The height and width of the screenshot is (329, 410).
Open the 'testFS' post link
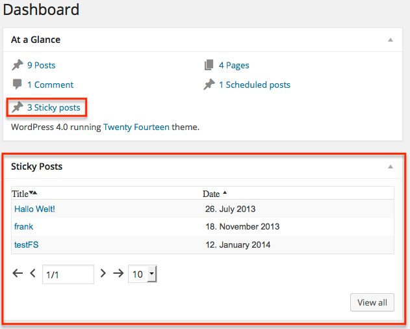click(27, 245)
